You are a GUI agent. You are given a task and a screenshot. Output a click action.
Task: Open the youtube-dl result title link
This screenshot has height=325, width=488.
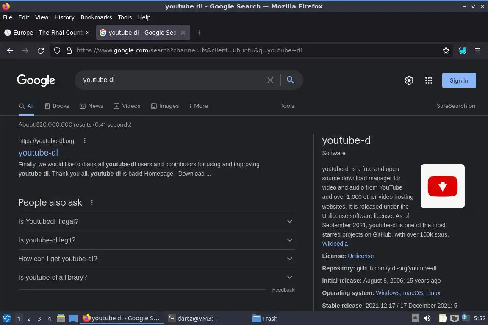click(38, 153)
